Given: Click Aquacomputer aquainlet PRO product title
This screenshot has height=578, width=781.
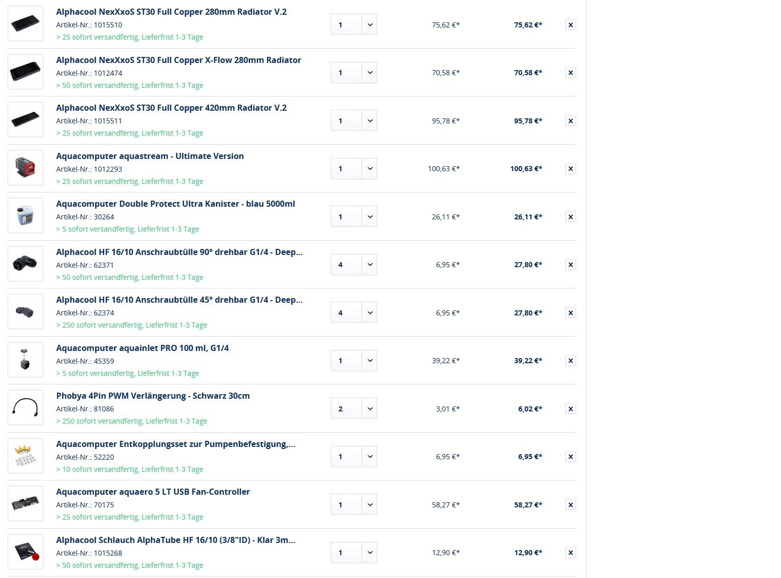Looking at the screenshot, I should tap(142, 348).
